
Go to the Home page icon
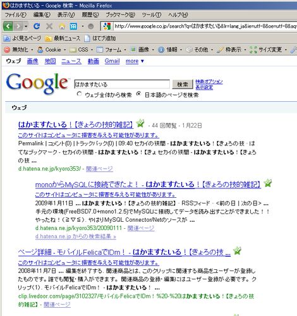[x=62, y=27]
